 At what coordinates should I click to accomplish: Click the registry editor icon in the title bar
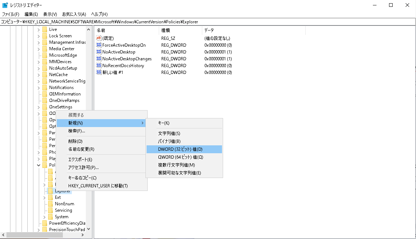coord(4,5)
